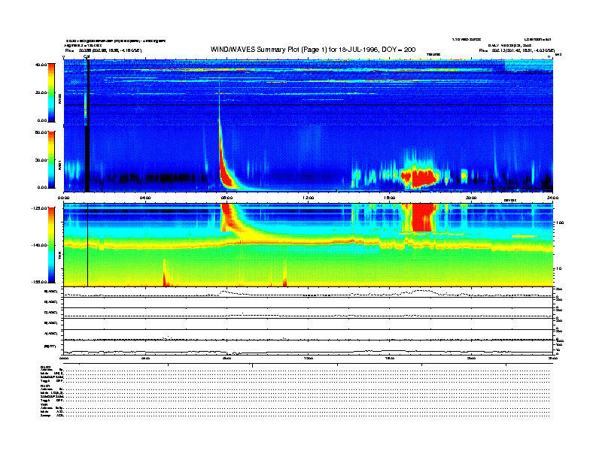596x460 pixels.
Task: Click the RAD2 vertical axis label
Action: tap(59, 98)
